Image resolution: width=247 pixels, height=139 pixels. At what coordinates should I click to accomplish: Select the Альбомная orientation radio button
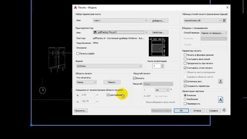(x=185, y=99)
